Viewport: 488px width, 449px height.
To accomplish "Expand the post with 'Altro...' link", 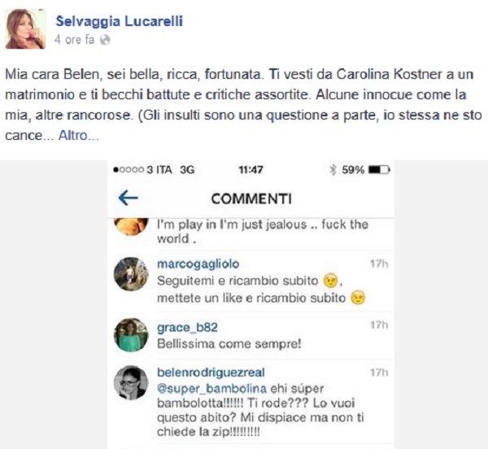I will (x=79, y=136).
